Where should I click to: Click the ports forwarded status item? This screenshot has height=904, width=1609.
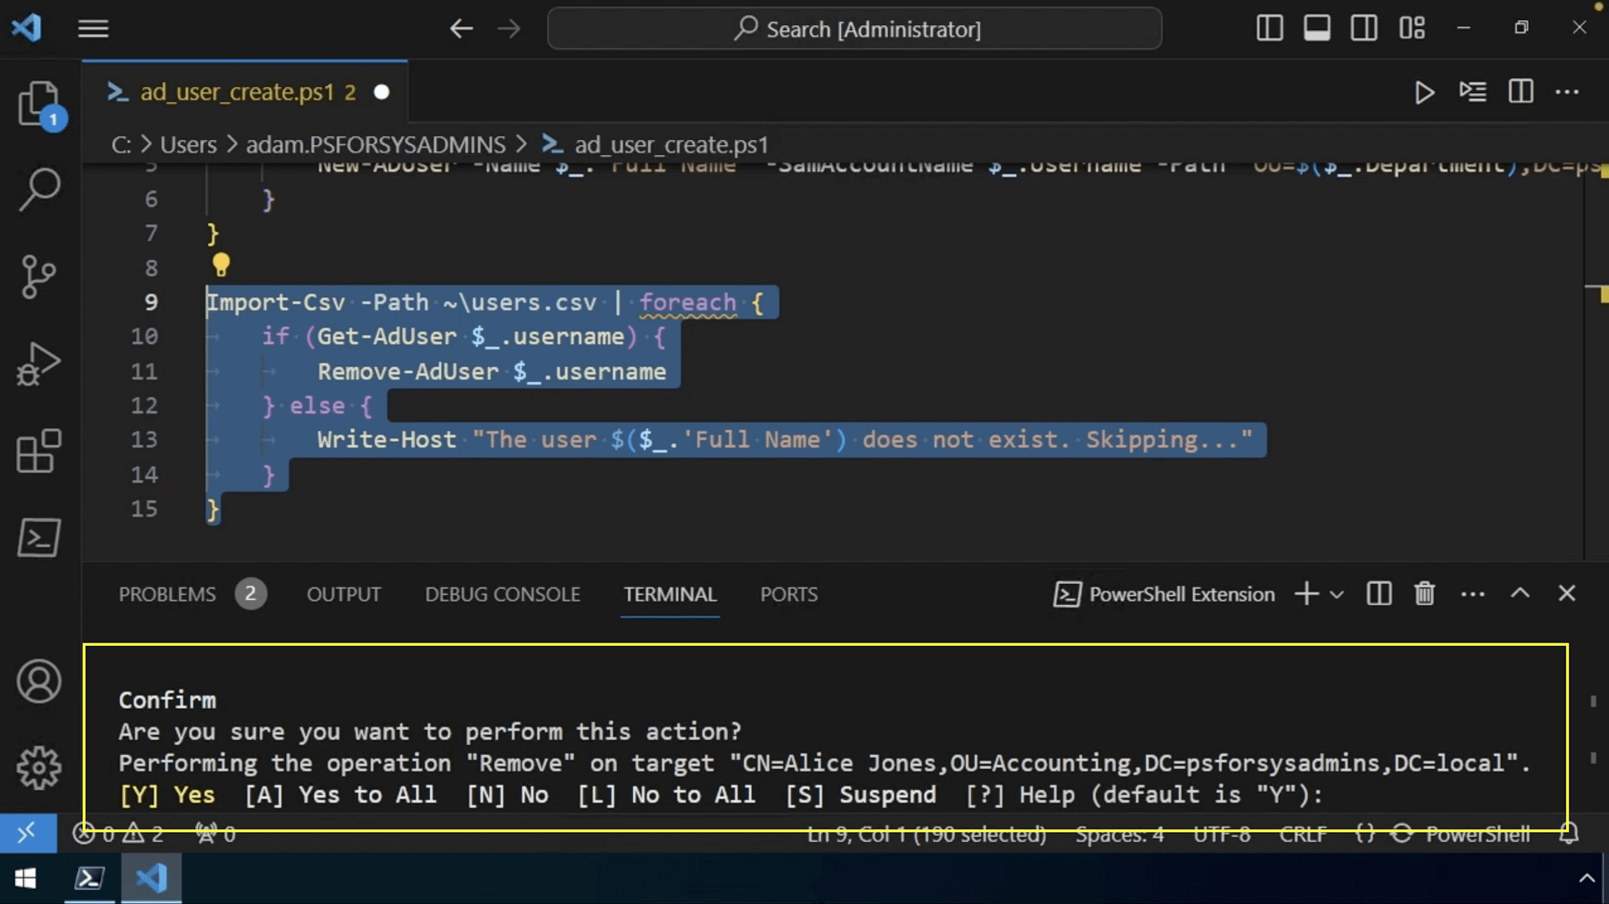215,834
